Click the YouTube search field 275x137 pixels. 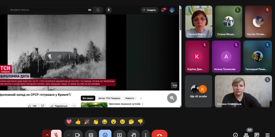click(x=48, y=10)
